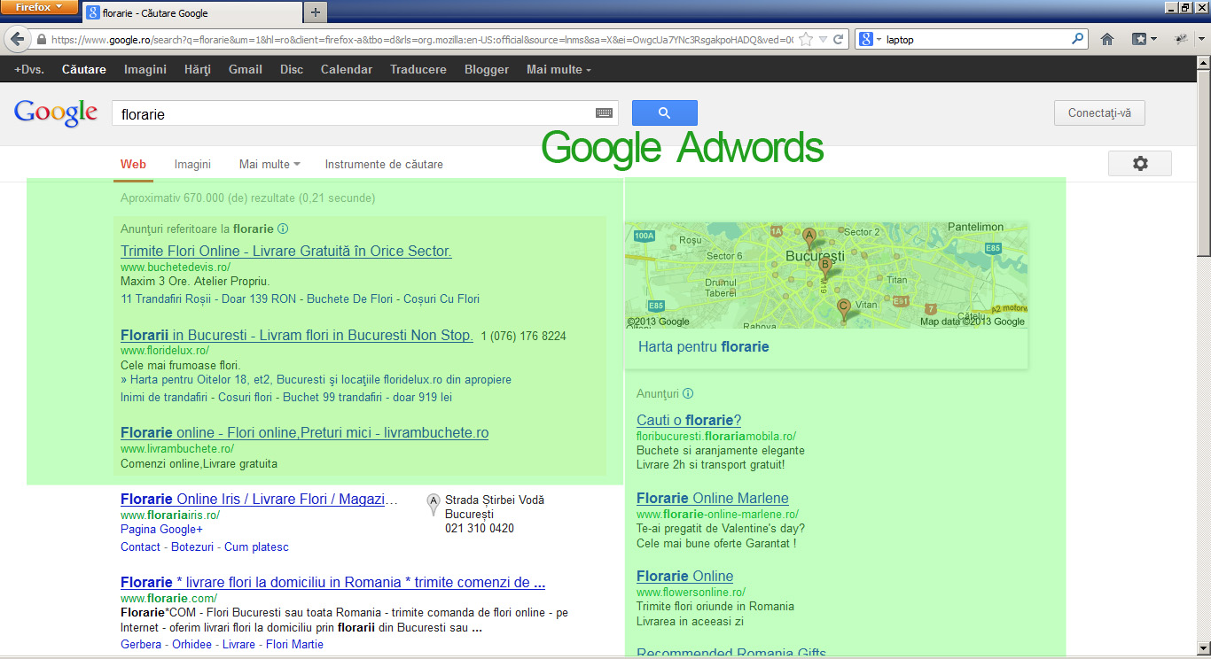Click the Conectați-vă sign-in button
The image size is (1211, 659).
point(1099,113)
